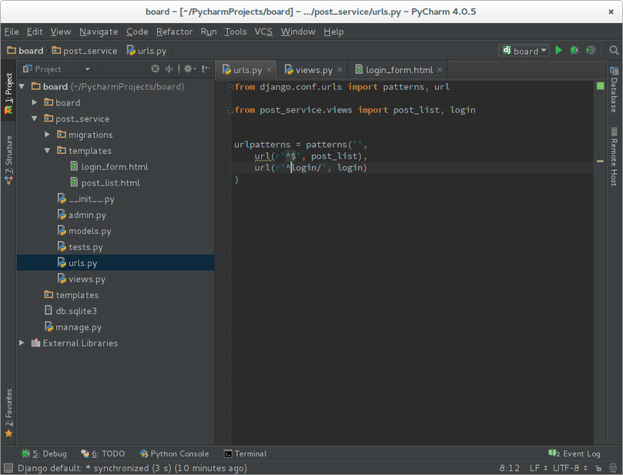Image resolution: width=623 pixels, height=475 pixels.
Task: Click urls.py breadcrumb in navigation bar
Action: point(147,51)
